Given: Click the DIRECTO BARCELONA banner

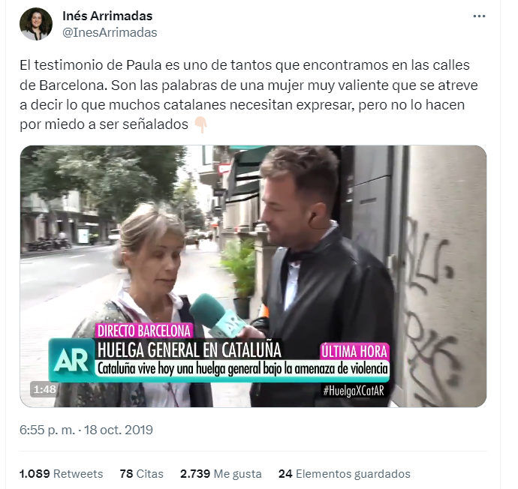Looking at the screenshot, I should (144, 331).
